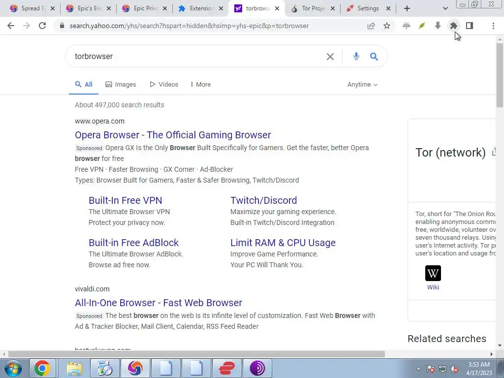Show hidden system tray icons
504x378 pixels.
[418, 369]
